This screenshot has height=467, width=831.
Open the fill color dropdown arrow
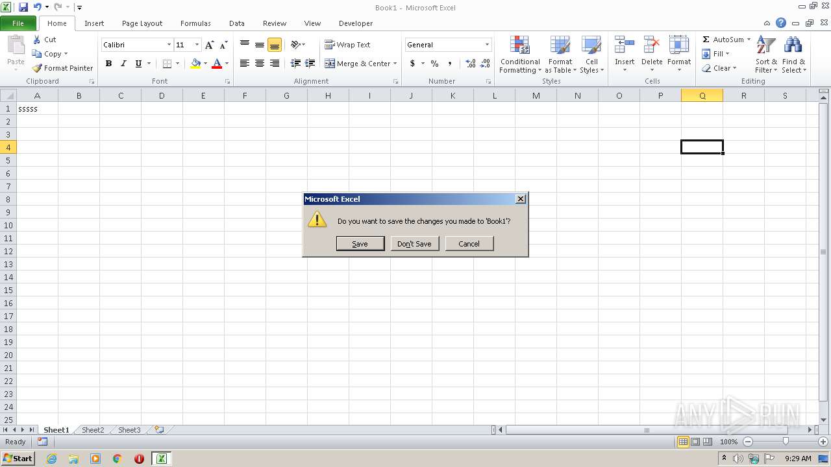click(205, 64)
